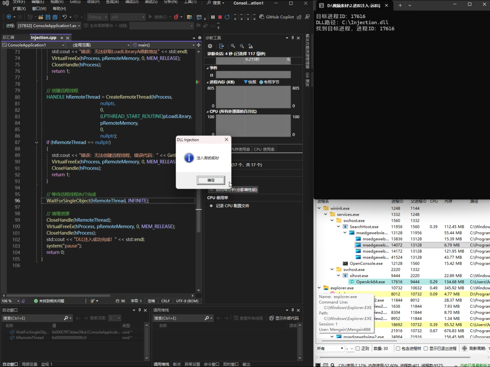Zoom in on the diagnostic timeline
Viewport: 490px width, 367px height.
point(233,46)
